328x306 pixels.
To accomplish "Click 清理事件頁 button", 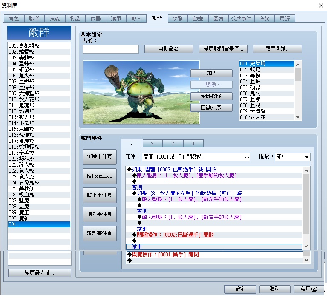I will coord(100,233).
